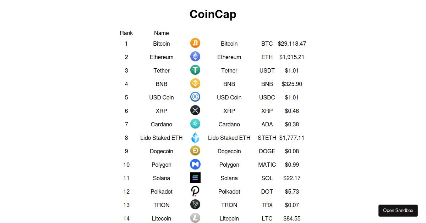Screen dimensions: 426x223
Task: Click the Tether green icon
Action: coord(195,70)
